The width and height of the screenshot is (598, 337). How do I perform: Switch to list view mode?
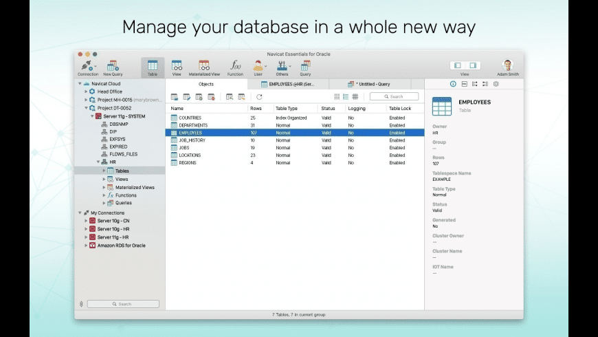pyautogui.click(x=346, y=97)
